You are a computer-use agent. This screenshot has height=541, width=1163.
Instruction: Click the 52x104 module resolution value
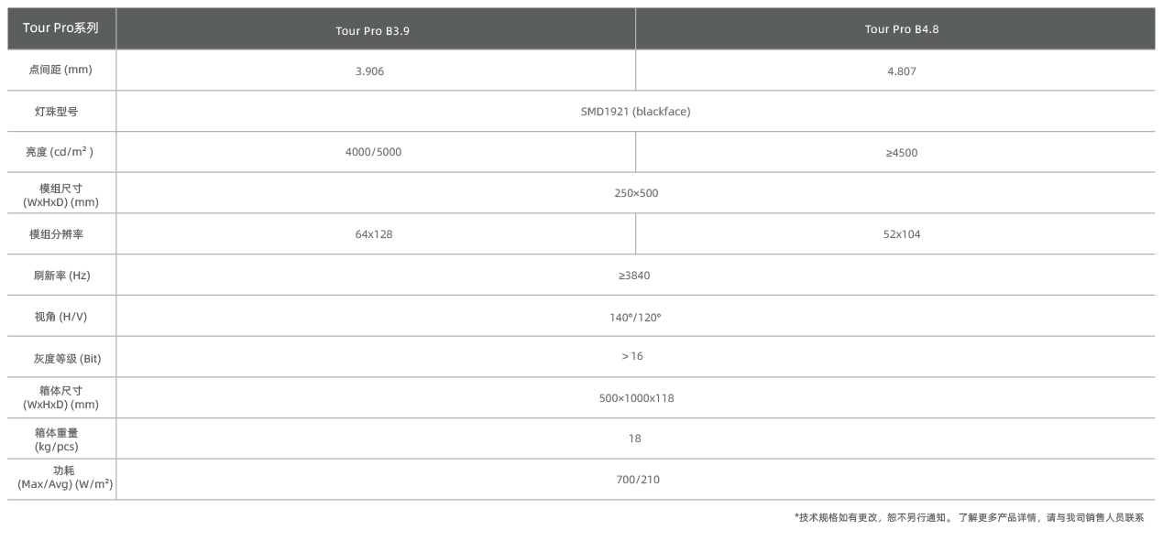(901, 234)
